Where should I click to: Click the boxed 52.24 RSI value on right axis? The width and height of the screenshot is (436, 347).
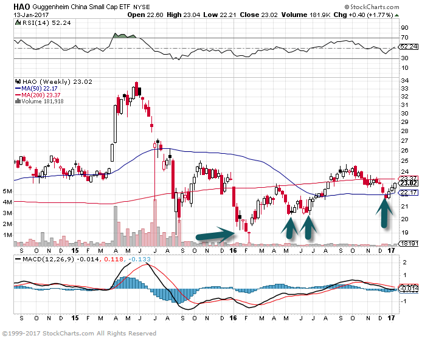(409, 47)
